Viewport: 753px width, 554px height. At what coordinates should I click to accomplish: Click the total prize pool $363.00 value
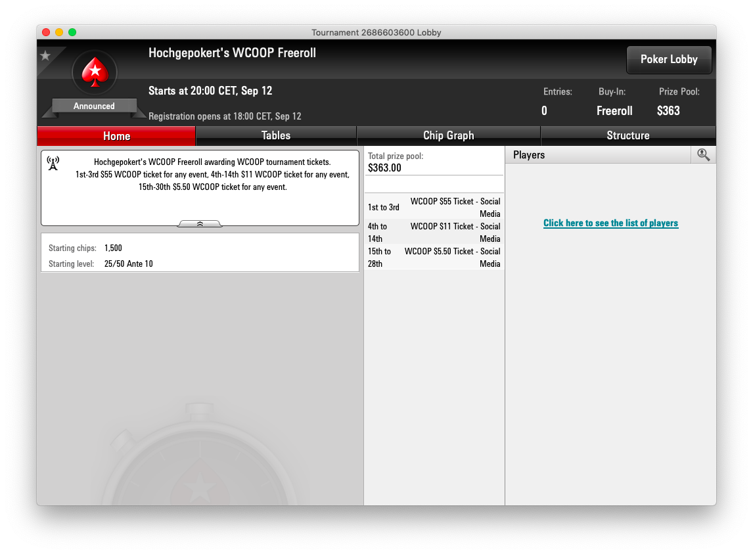(x=384, y=168)
